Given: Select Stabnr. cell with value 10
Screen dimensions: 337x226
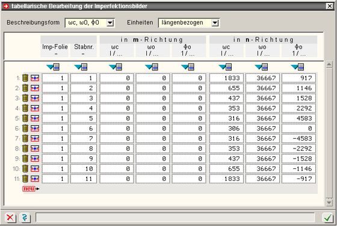Looking at the screenshot, I should point(84,169).
